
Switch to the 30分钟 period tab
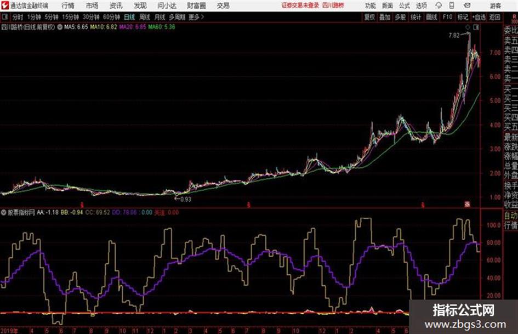(x=91, y=17)
